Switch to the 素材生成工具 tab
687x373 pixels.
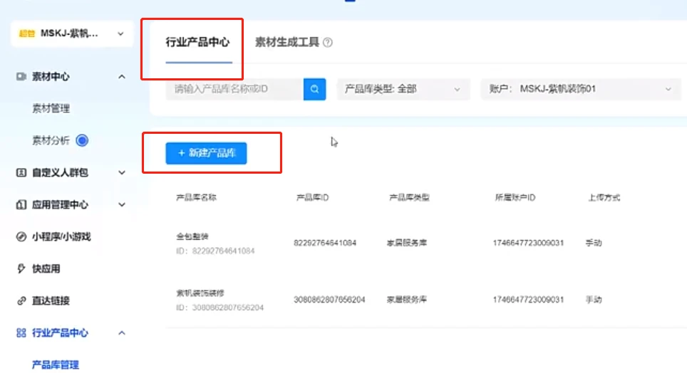click(287, 43)
